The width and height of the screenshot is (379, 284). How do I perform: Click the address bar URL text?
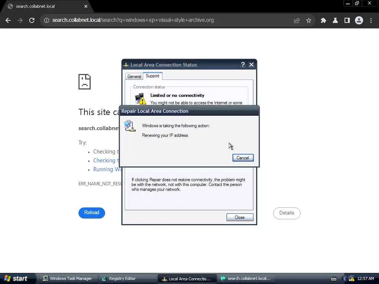(x=133, y=20)
